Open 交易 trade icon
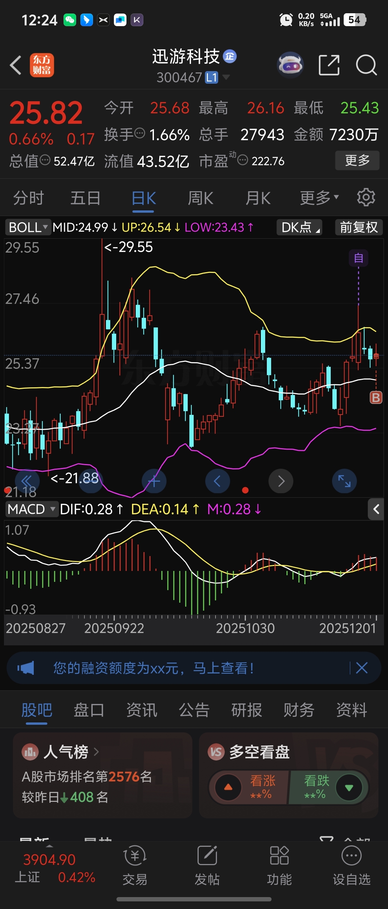Image resolution: width=388 pixels, height=909 pixels. [x=135, y=865]
